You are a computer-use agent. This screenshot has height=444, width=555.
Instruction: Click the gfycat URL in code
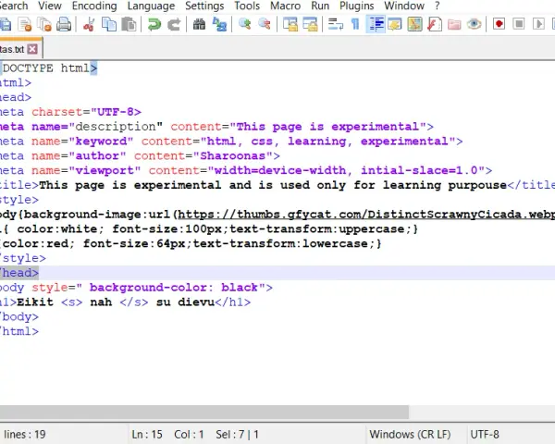point(366,215)
